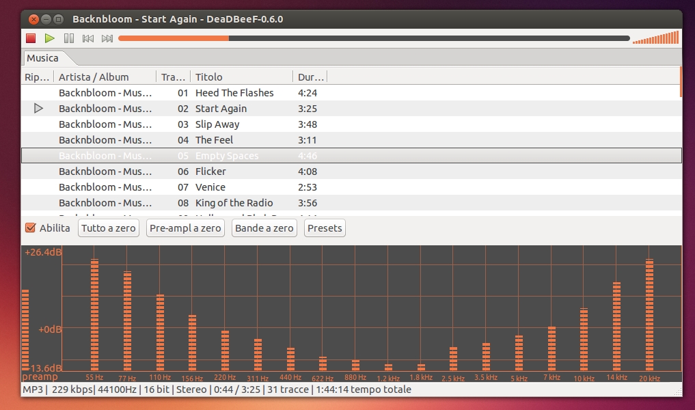The height and width of the screenshot is (410, 695).
Task: Adjust the 622 Hz equalizer band
Action: [x=323, y=364]
